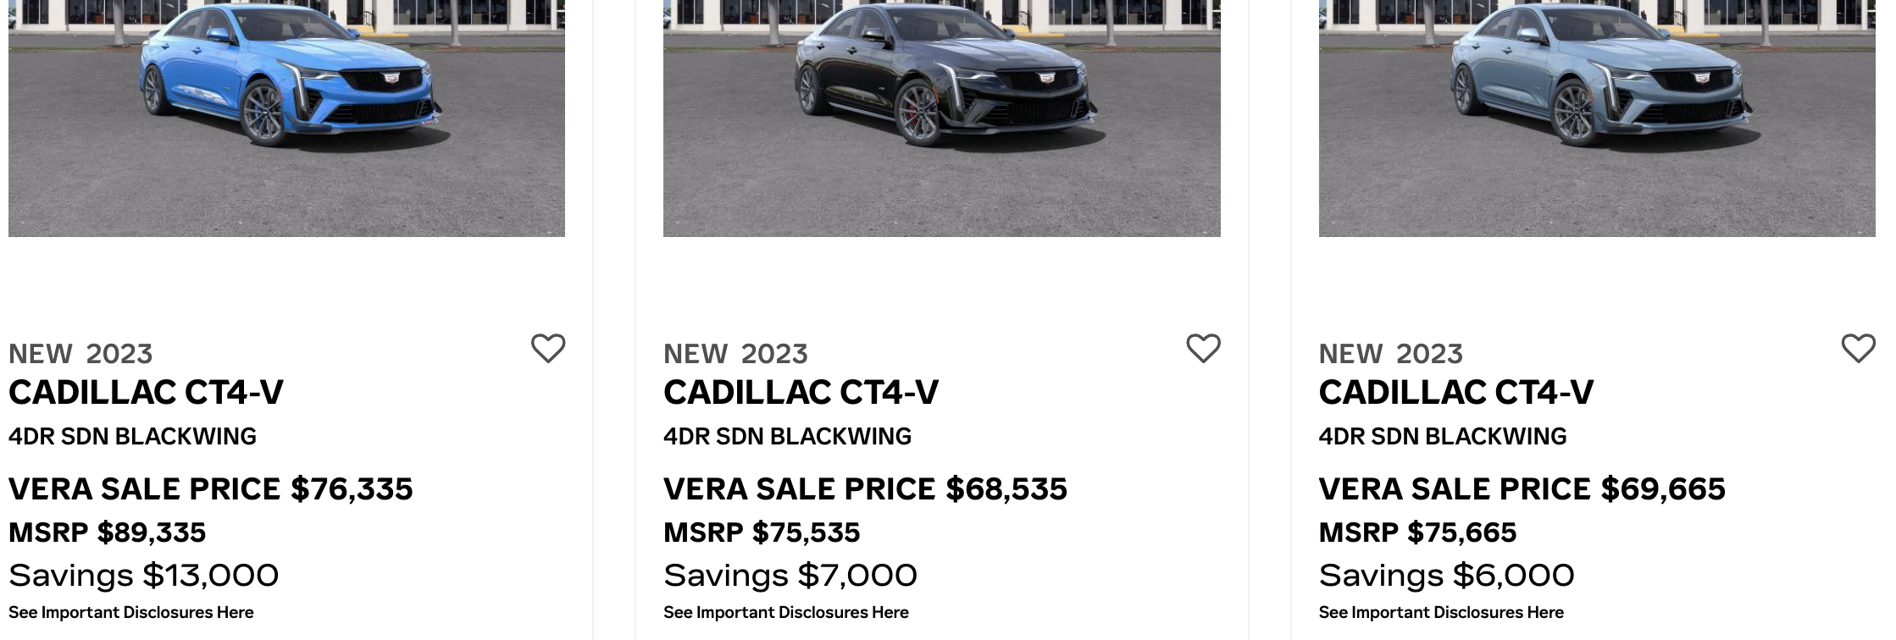This screenshot has width=1896, height=640.
Task: Open CADILLAC CT4-V title priced at $76,335
Action: tap(146, 393)
